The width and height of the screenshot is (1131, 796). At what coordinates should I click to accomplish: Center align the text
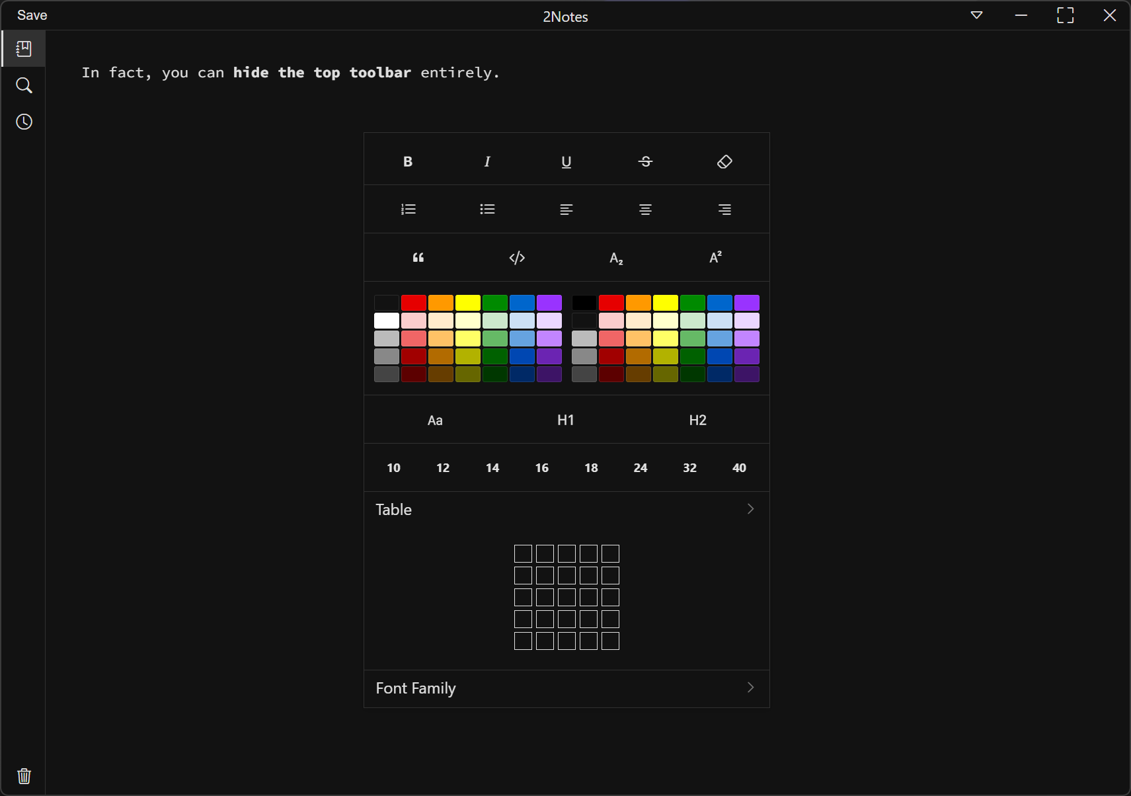pos(645,209)
